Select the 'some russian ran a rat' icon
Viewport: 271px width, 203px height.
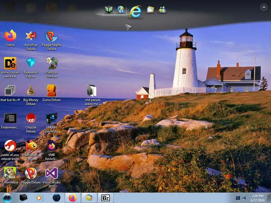[x=10, y=67]
